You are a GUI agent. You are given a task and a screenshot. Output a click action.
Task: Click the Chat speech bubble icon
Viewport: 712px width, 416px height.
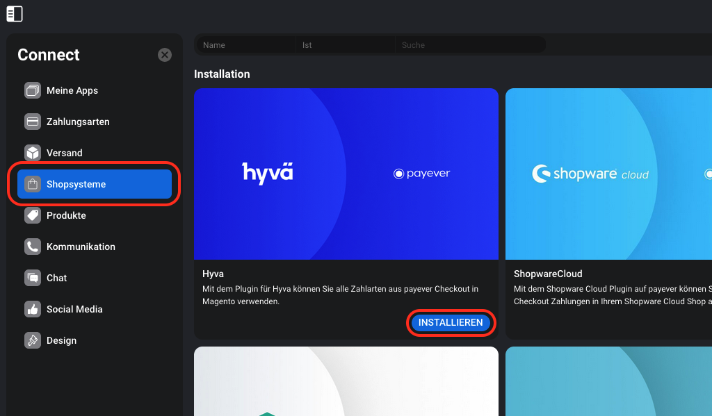(33, 278)
